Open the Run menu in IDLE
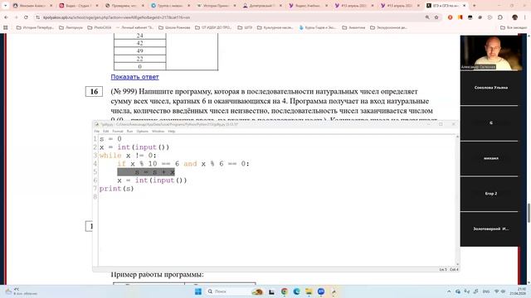 129,131
